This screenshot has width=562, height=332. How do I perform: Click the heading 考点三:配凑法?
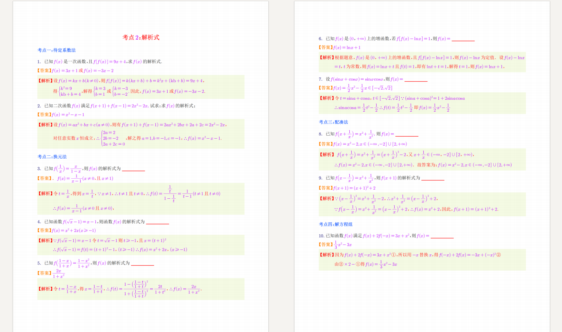coord(333,122)
